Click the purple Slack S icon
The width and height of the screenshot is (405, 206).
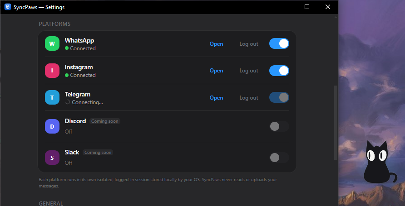coord(52,158)
